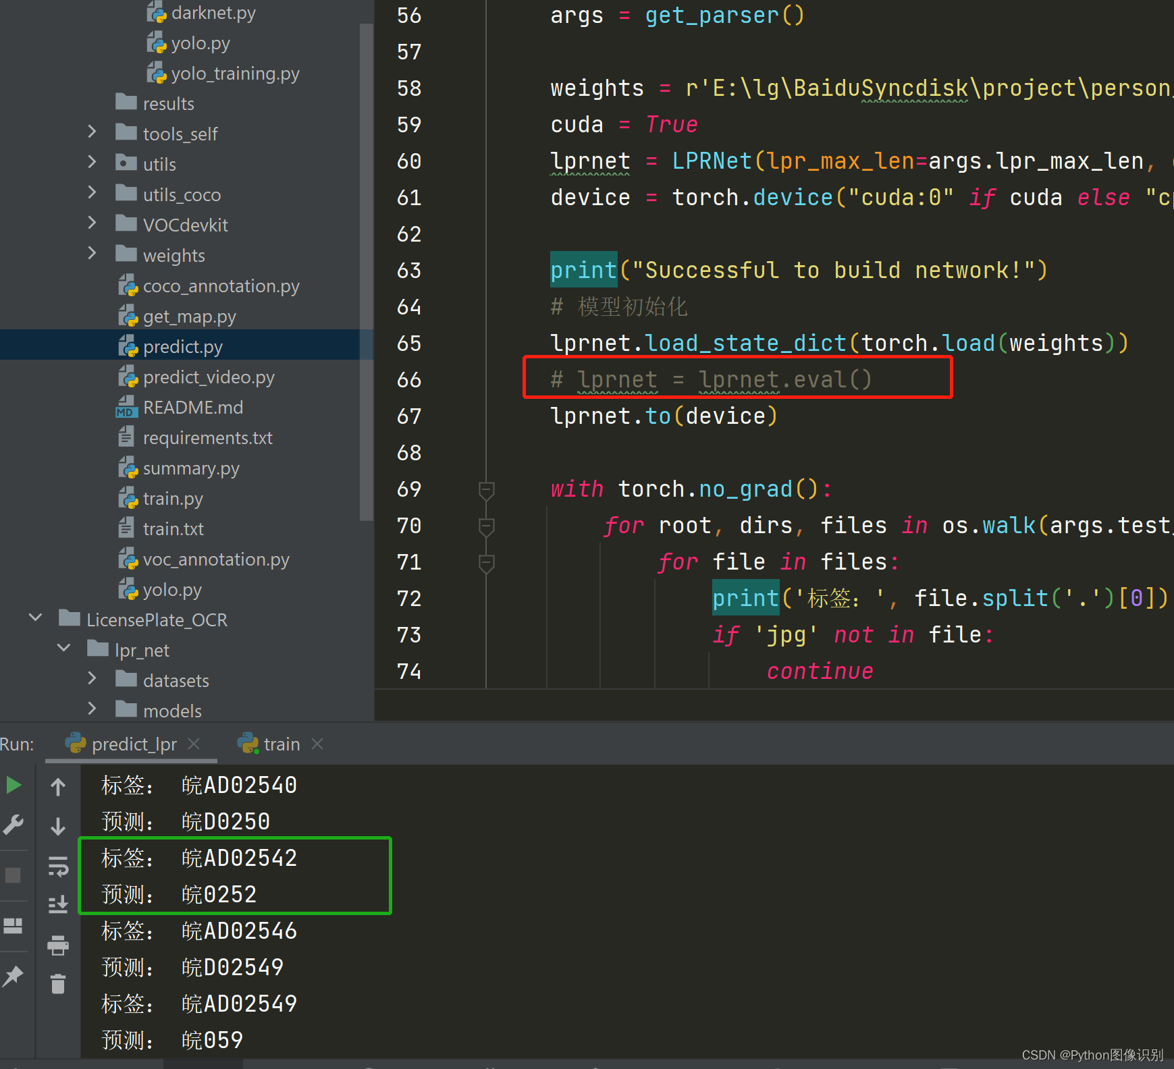Collapse the lpr_net folder

click(x=64, y=648)
